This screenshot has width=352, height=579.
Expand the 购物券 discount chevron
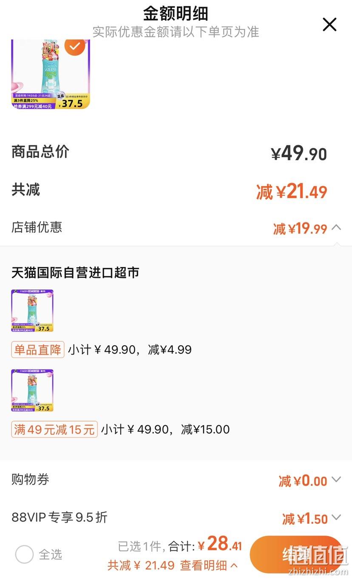pos(336,480)
